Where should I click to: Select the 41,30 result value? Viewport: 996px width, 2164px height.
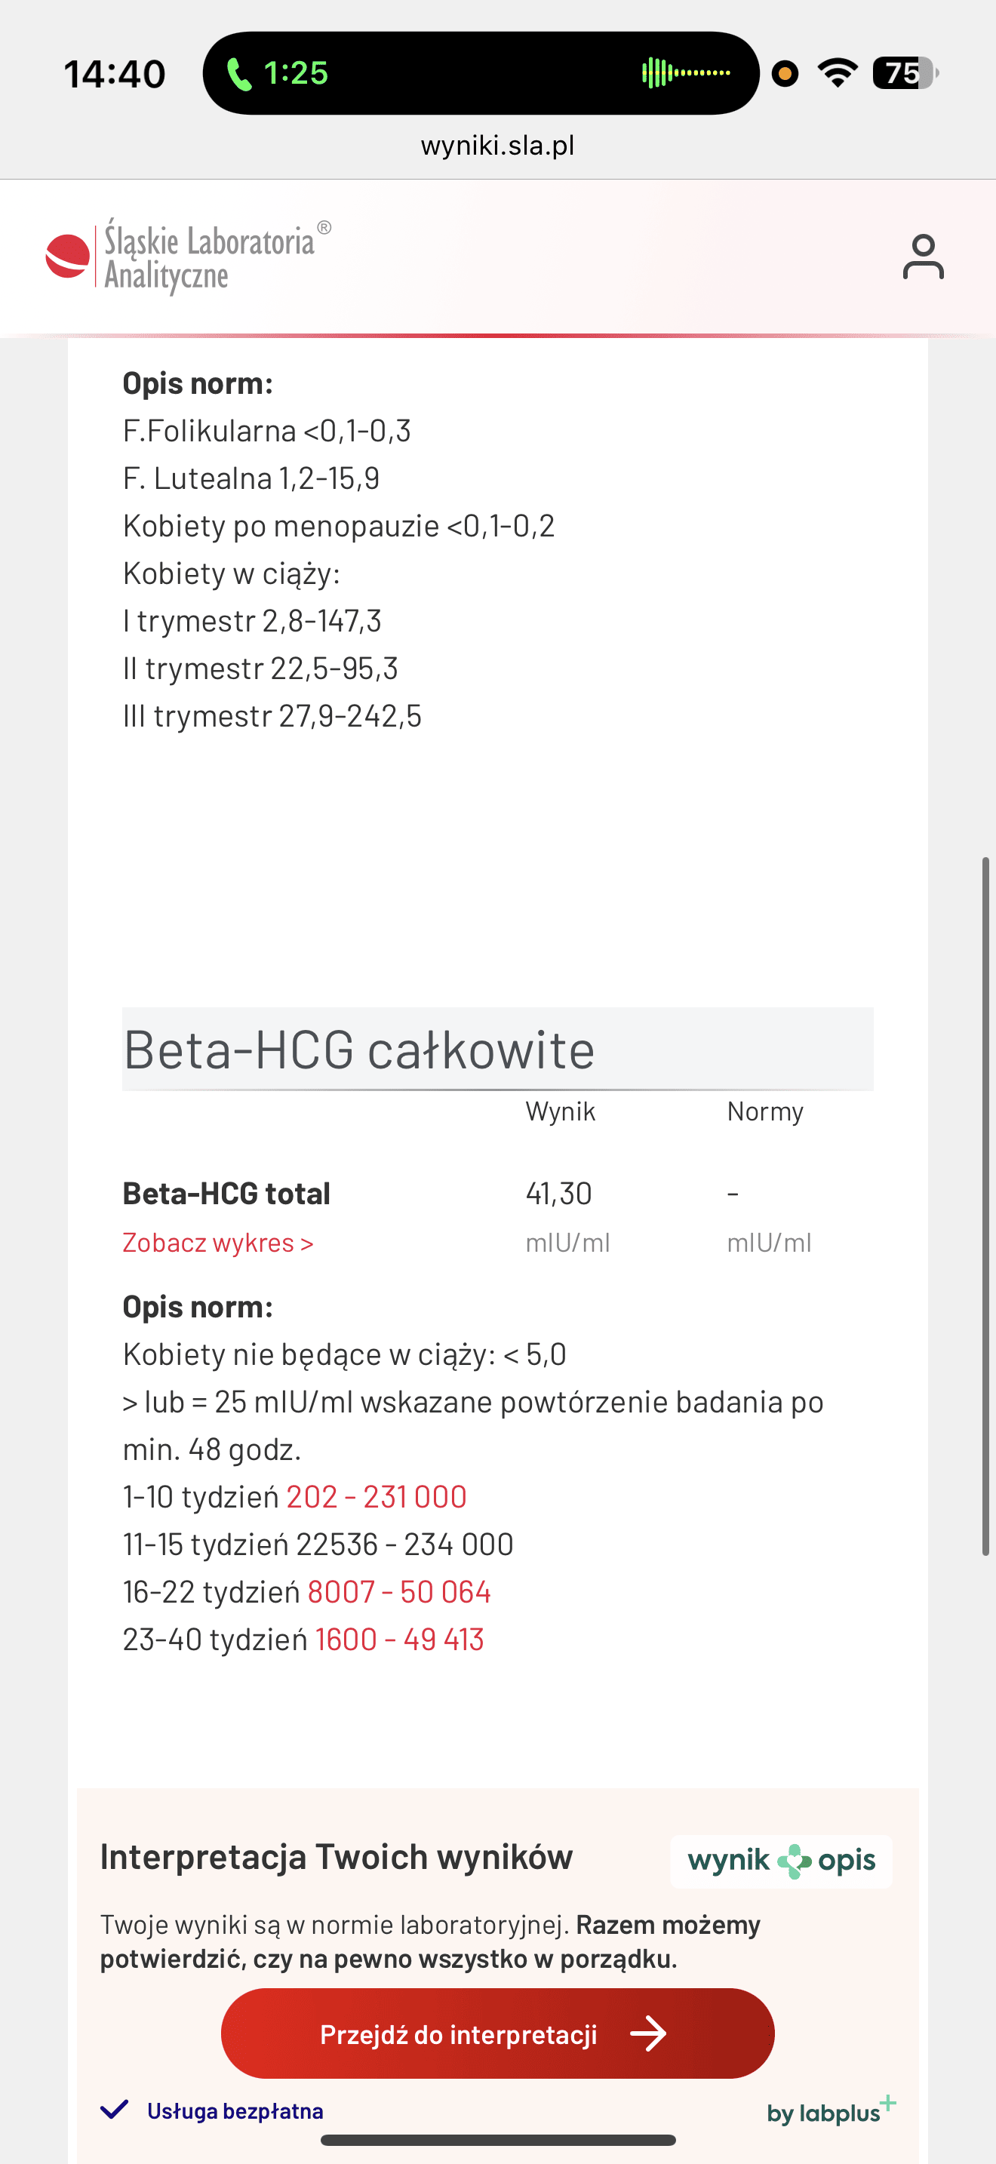558,1193
